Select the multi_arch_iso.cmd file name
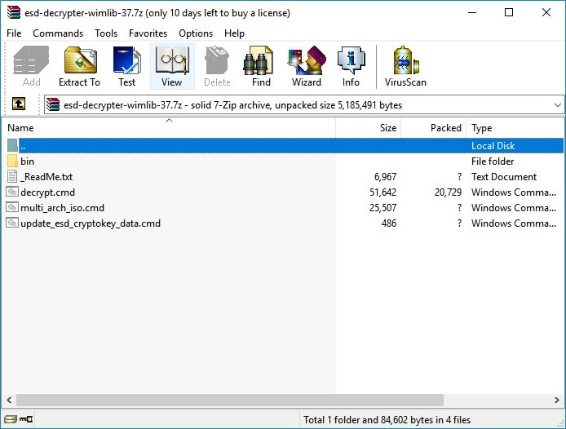 (x=63, y=208)
